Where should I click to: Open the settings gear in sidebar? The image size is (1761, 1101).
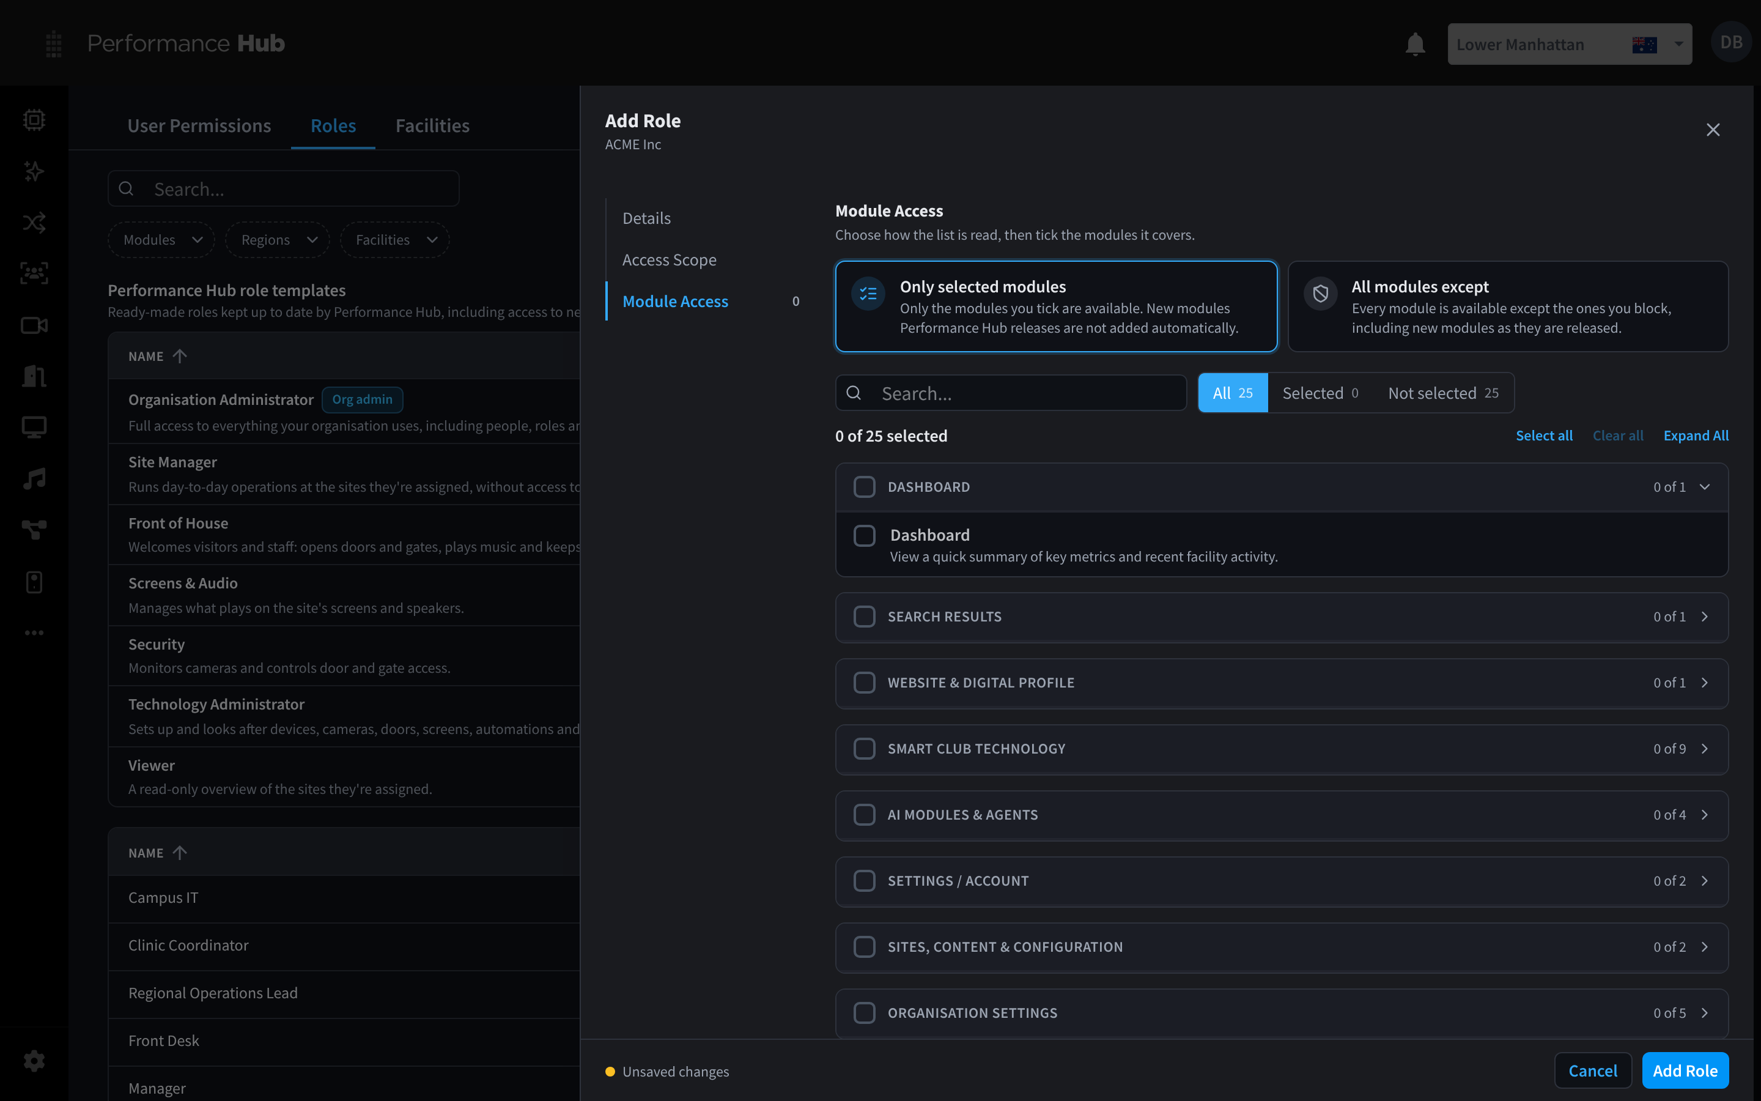tap(34, 1061)
